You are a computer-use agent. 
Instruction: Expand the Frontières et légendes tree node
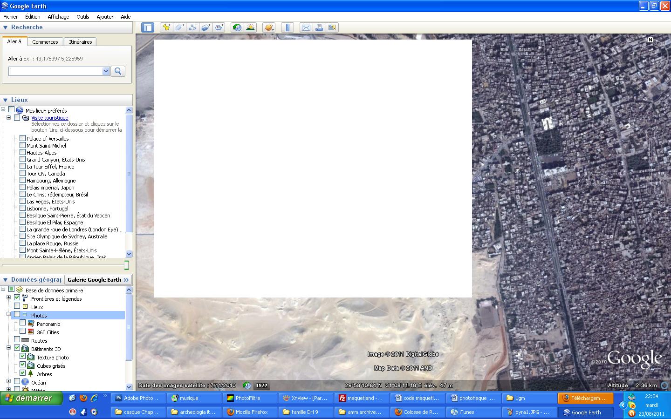pyautogui.click(x=8, y=298)
